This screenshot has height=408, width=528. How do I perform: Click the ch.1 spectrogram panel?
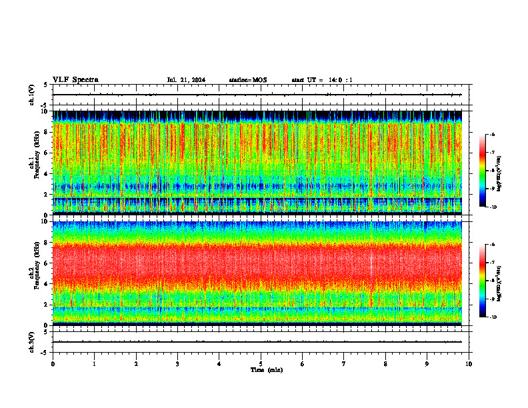click(x=257, y=163)
